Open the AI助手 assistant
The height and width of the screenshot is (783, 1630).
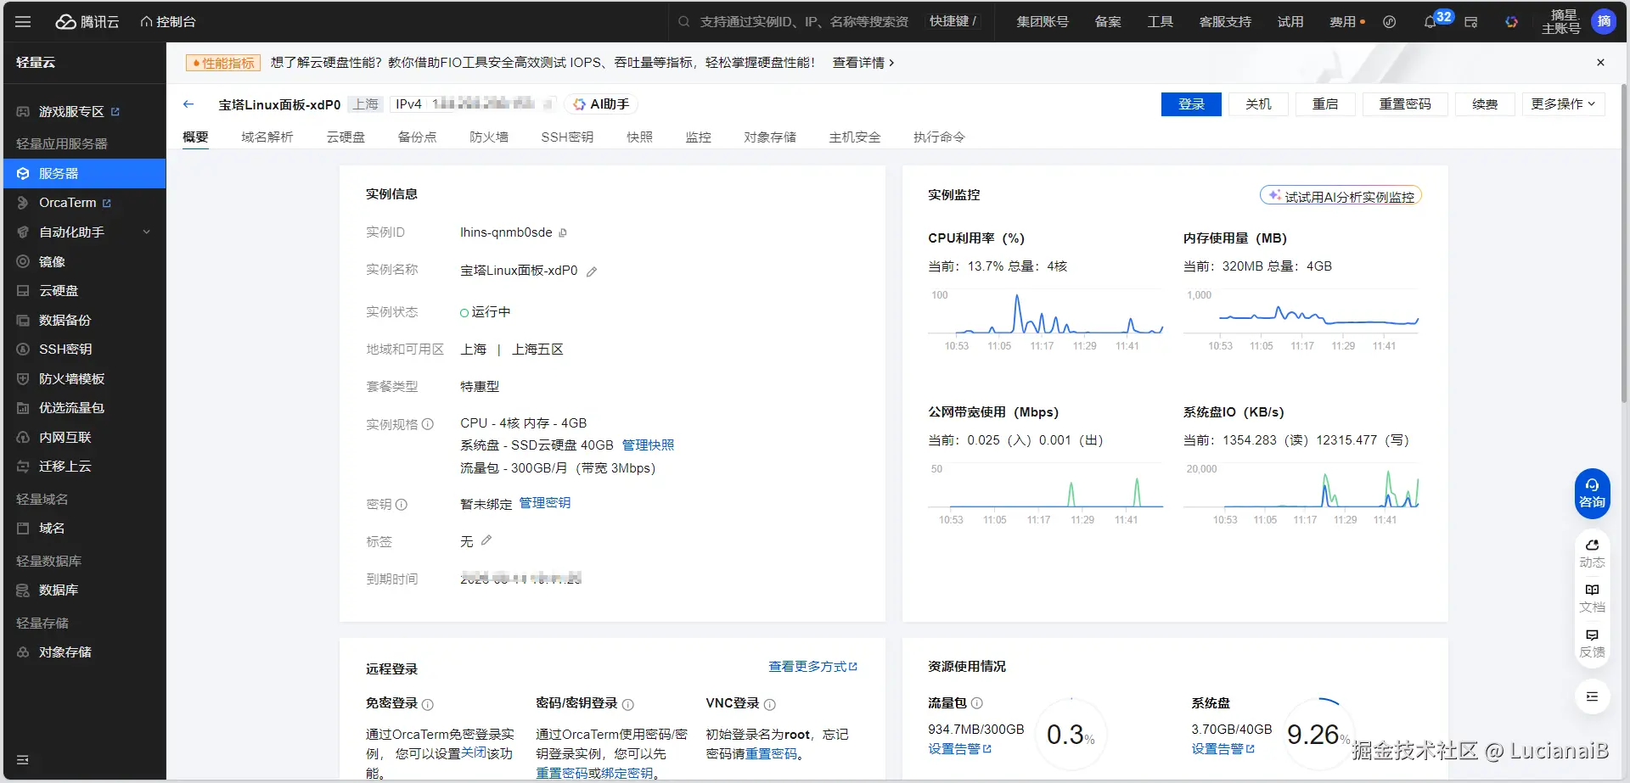tap(601, 104)
